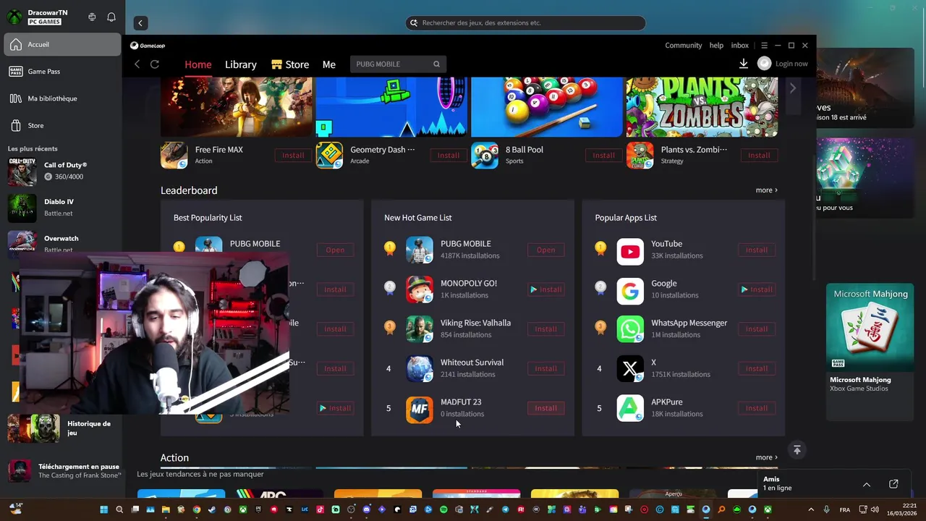Install MADFUT 23
Viewport: 926px width, 521px height.
click(545, 408)
